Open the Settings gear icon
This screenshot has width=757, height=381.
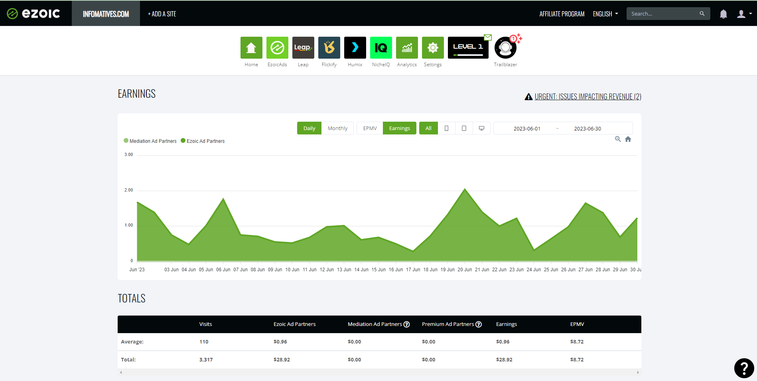click(433, 47)
